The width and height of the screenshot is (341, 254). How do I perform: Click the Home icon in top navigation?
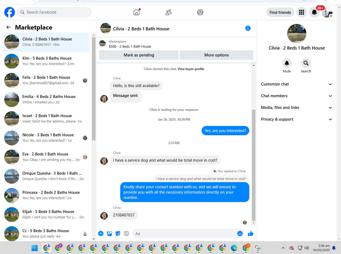coord(137,12)
